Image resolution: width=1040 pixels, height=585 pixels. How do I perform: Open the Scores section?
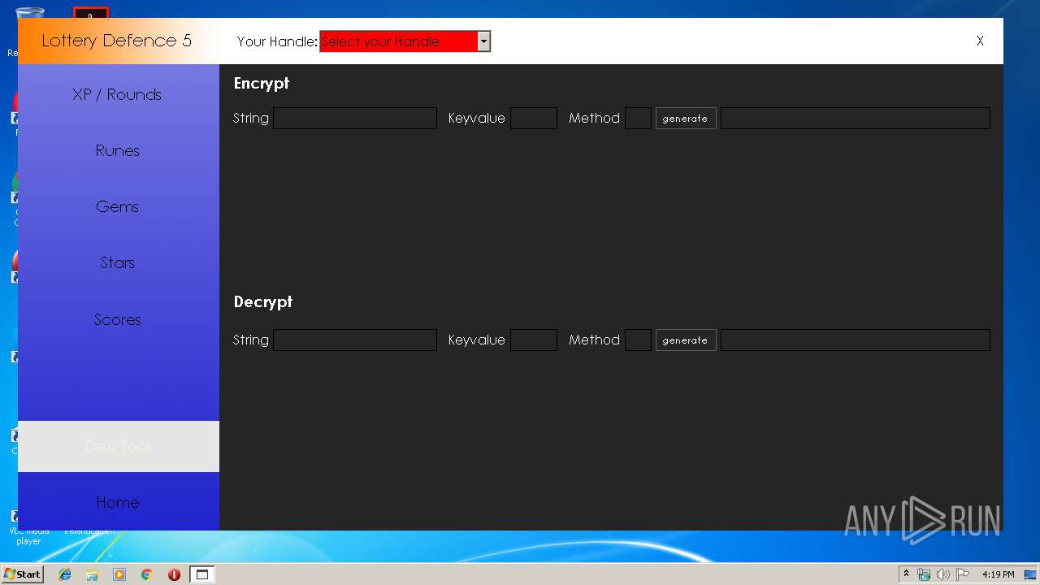118,319
